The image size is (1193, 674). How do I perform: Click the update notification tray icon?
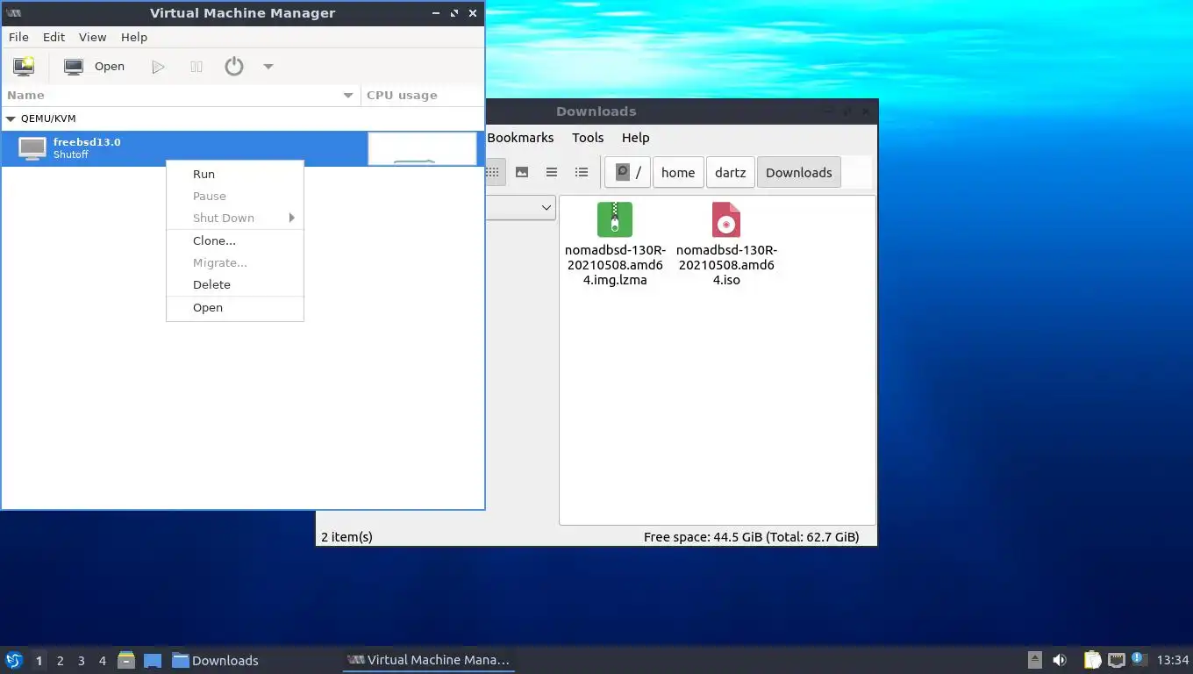1139,658
